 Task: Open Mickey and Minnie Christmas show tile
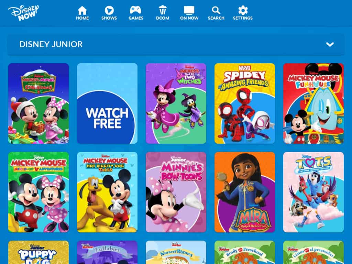click(x=38, y=103)
